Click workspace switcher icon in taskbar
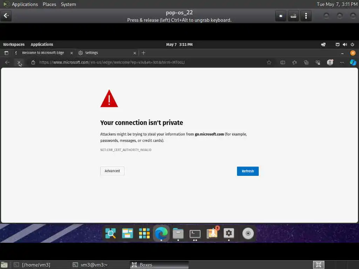 (x=318, y=265)
